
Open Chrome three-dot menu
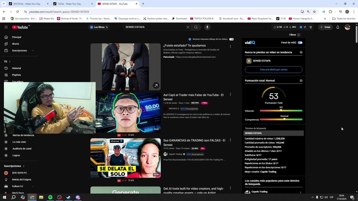click(354, 12)
